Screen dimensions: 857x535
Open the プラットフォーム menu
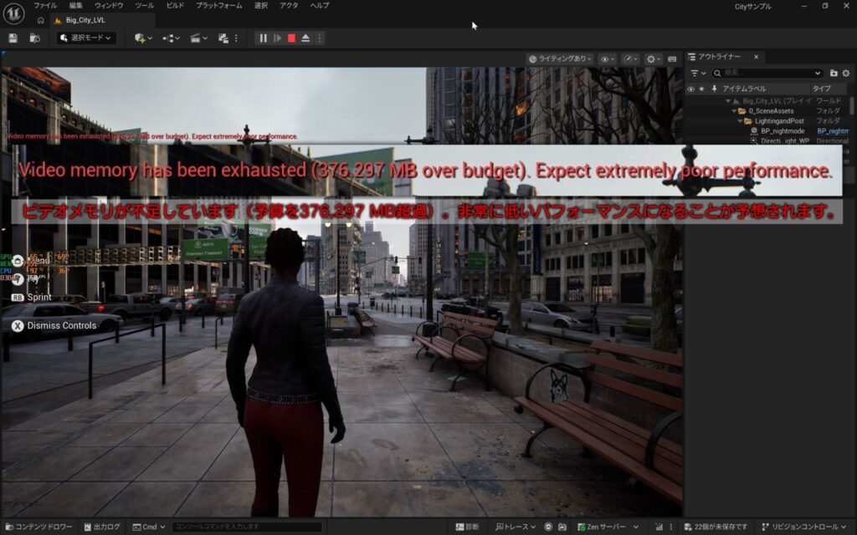pos(218,6)
